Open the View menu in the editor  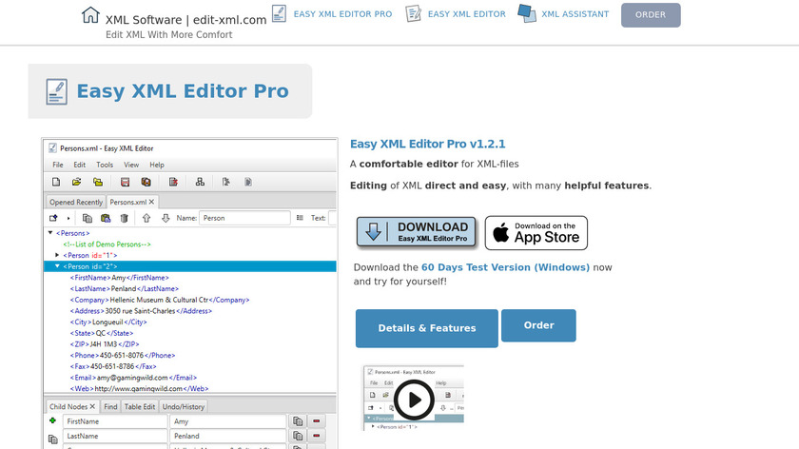(131, 165)
